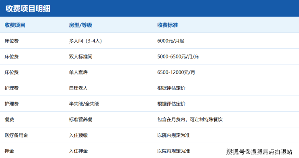Select the 自理老人 care level cell

tap(78, 88)
